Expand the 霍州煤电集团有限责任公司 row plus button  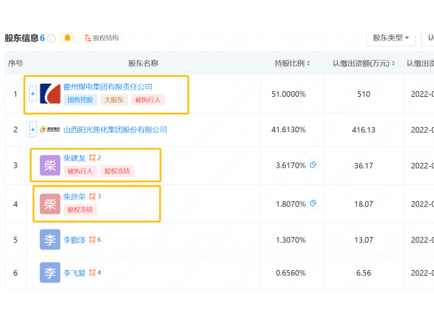point(33,93)
